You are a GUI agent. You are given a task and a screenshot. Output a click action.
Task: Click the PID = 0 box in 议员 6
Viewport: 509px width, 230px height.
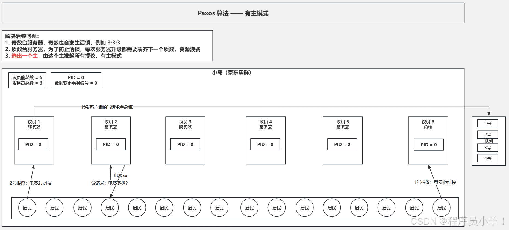429,145
